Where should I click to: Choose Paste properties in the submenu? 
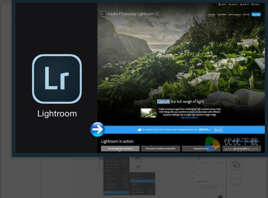click(142, 192)
